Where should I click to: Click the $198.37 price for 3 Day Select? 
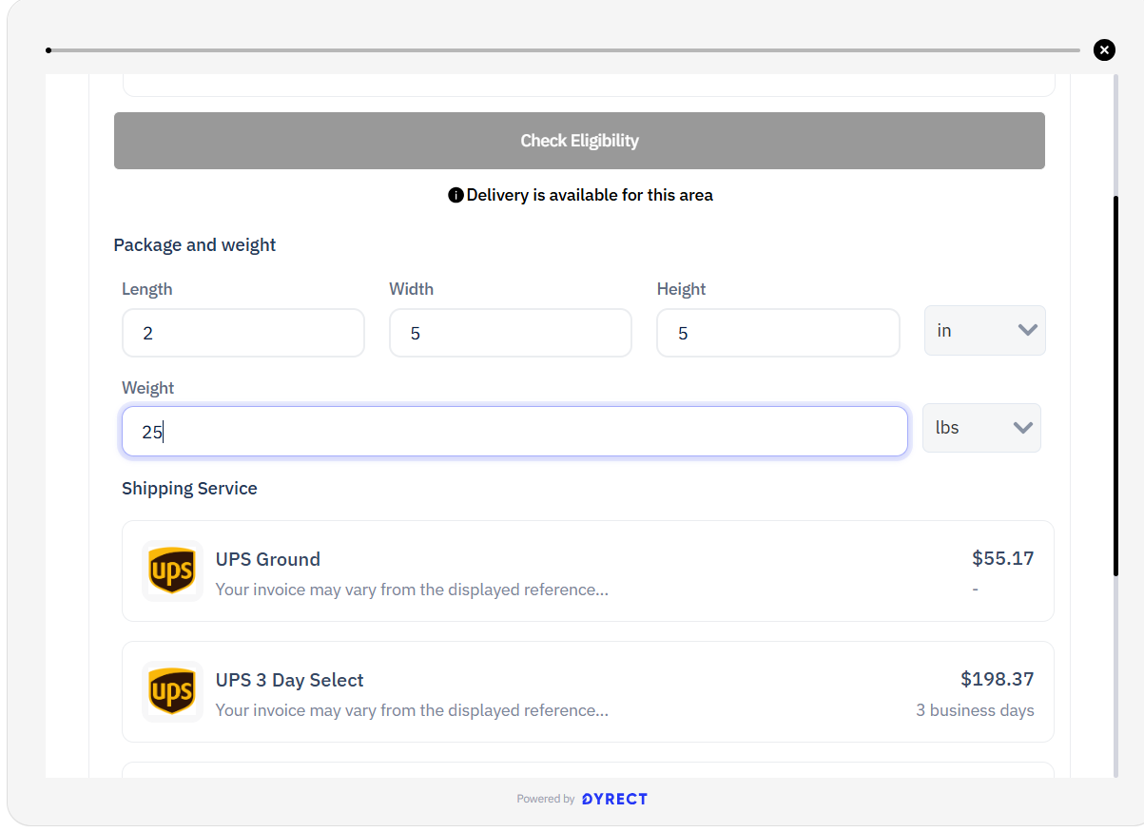(997, 679)
